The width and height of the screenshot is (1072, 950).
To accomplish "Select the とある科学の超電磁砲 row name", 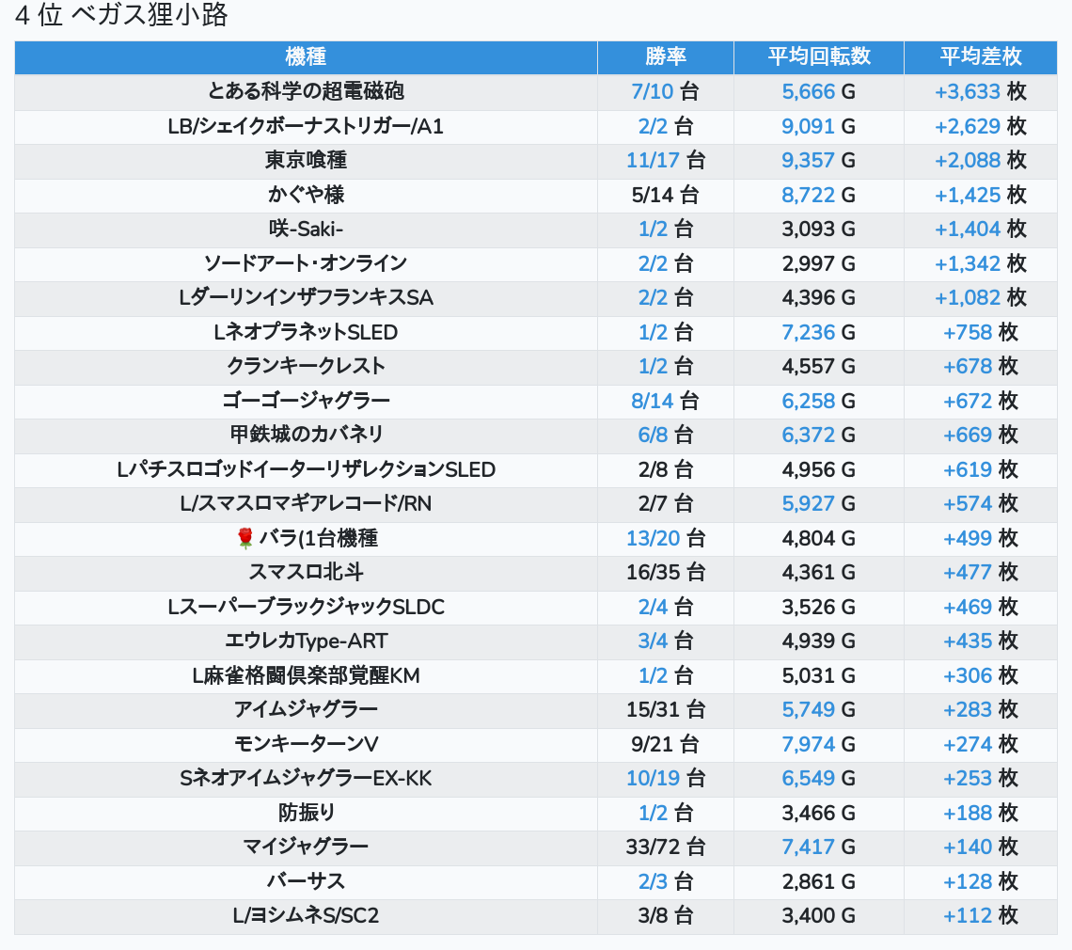I will pyautogui.click(x=306, y=92).
